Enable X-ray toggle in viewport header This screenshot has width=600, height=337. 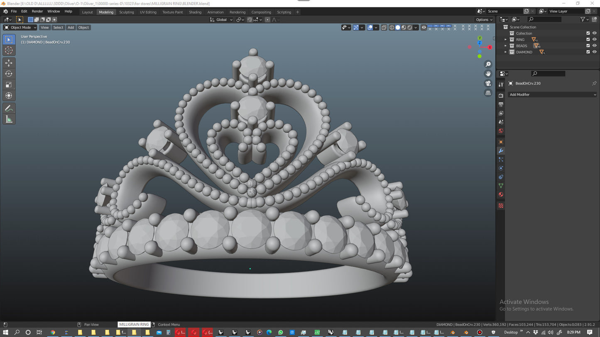[x=384, y=27]
